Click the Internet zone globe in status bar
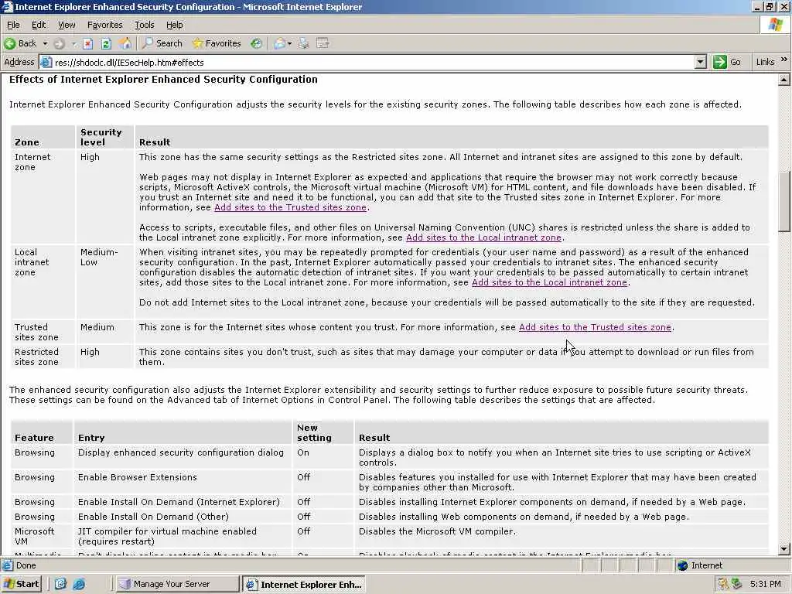 [x=683, y=565]
